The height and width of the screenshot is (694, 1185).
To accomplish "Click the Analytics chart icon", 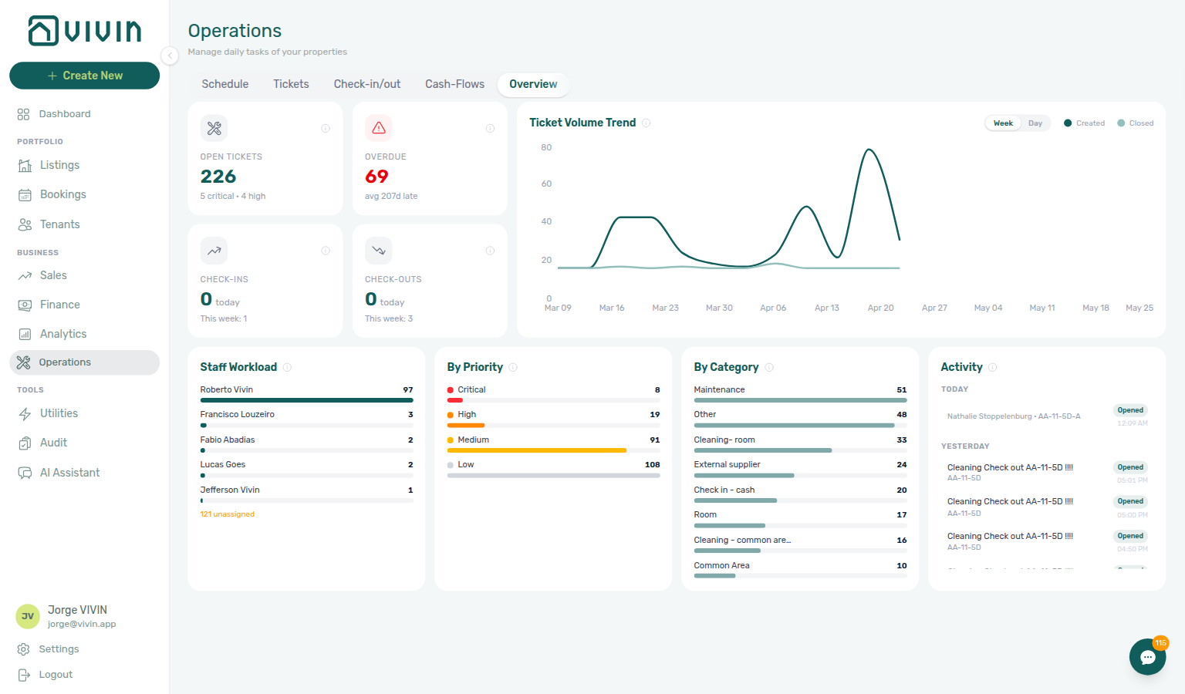I will 25,334.
